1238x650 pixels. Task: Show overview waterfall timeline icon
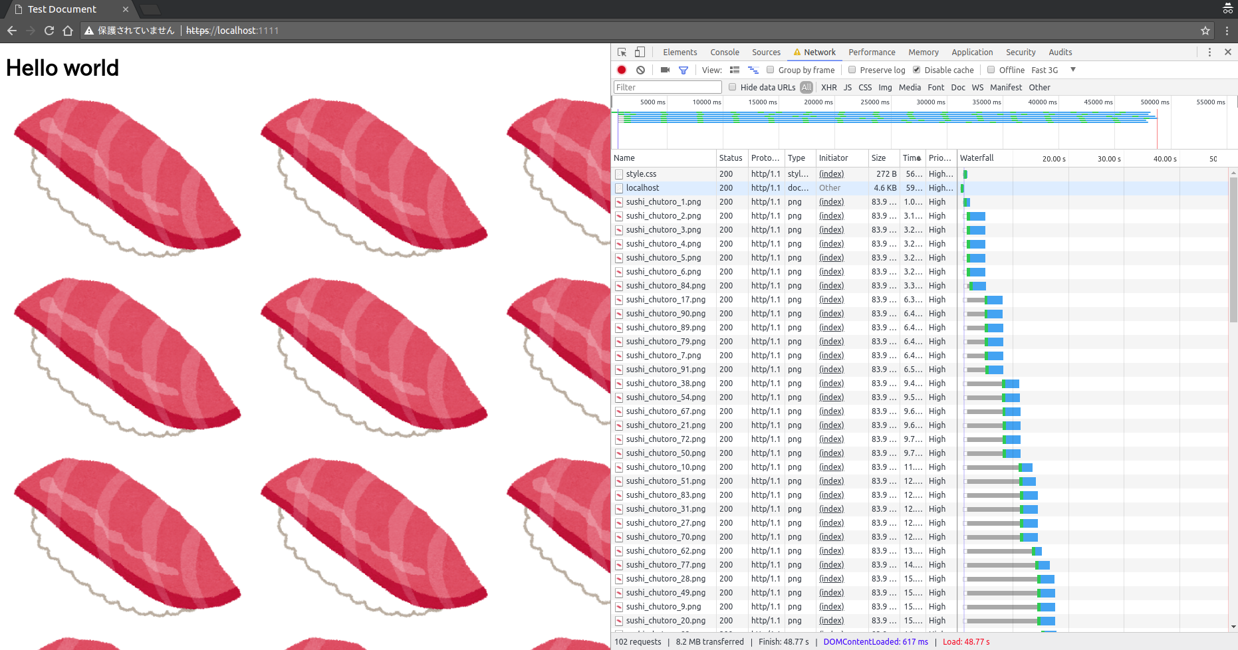coord(753,70)
